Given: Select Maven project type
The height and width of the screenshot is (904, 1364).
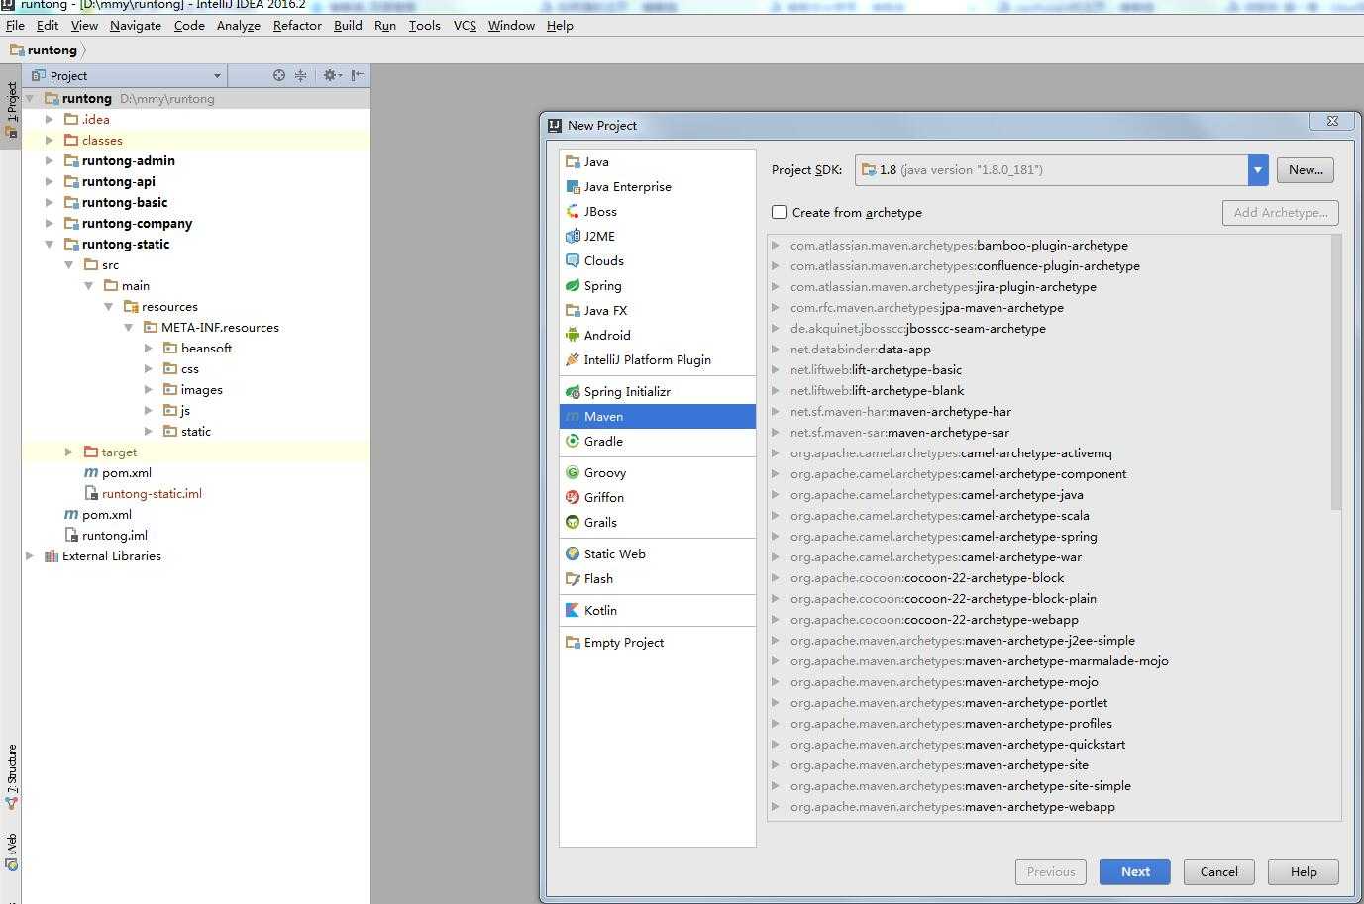Looking at the screenshot, I should 657,416.
